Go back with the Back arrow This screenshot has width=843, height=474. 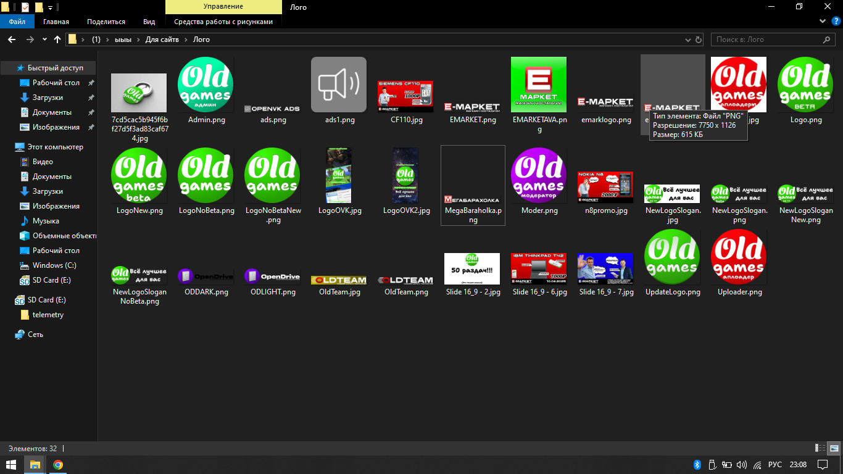tap(11, 39)
